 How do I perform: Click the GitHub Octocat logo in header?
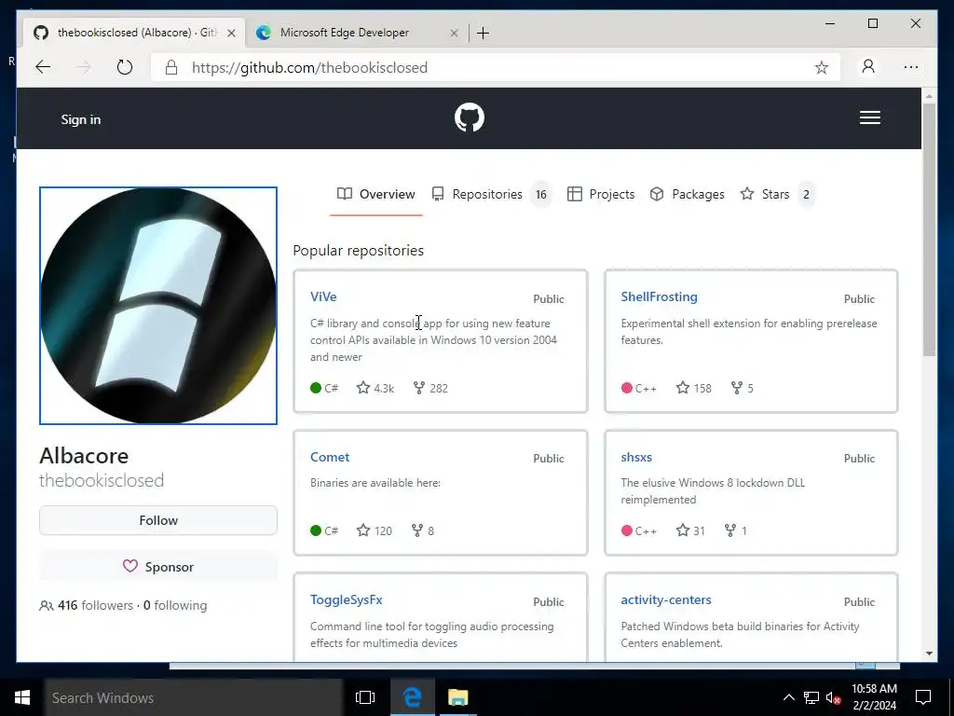point(470,117)
